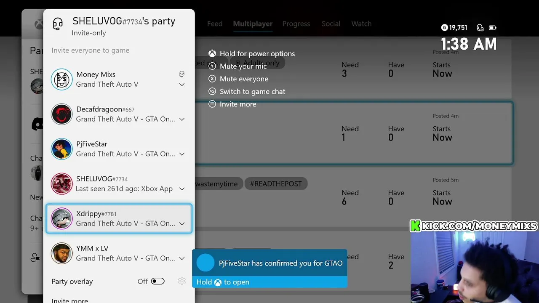Select the #READTHEPOST tag

pyautogui.click(x=276, y=184)
